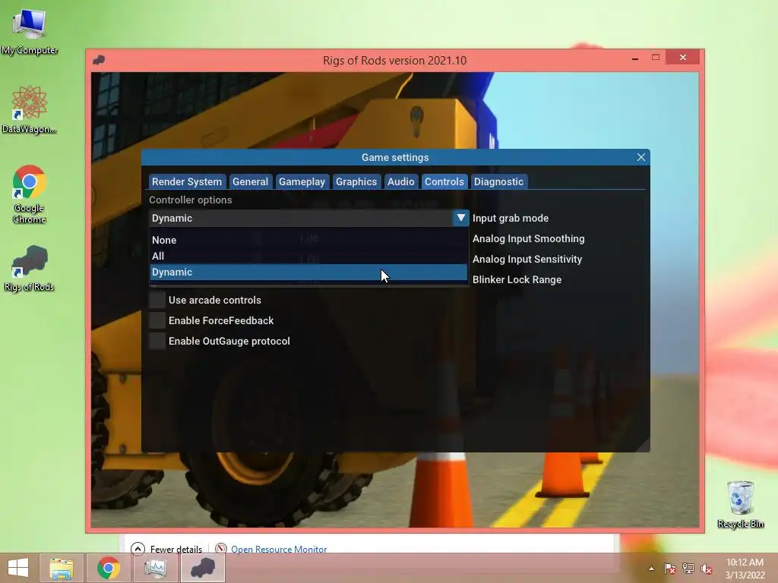Screen dimensions: 778x583
Task: Enable ForceFeedback checkbox
Action: click(157, 320)
